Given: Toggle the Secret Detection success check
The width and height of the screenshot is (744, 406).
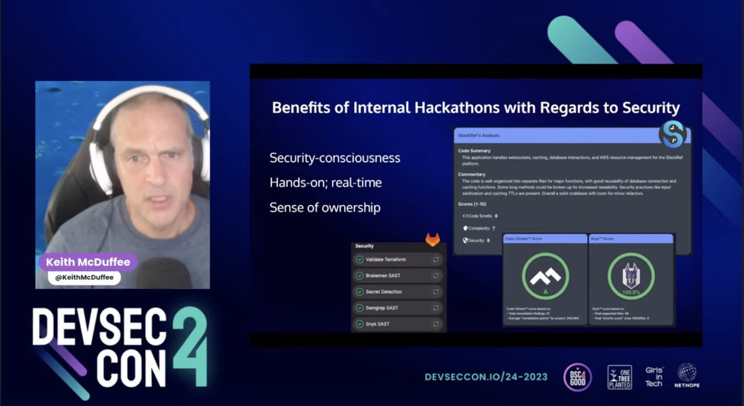Looking at the screenshot, I should (x=360, y=292).
